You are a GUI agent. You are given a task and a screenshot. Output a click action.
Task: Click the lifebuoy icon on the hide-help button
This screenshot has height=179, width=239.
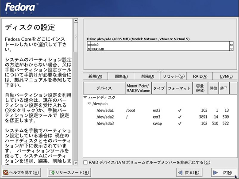coord(6,172)
